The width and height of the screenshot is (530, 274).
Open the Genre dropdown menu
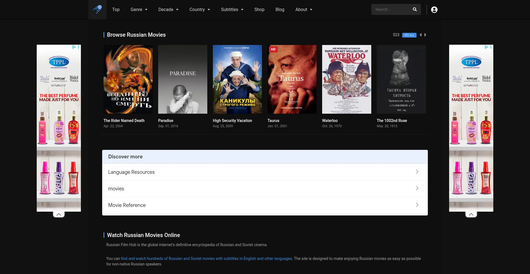coord(139,9)
